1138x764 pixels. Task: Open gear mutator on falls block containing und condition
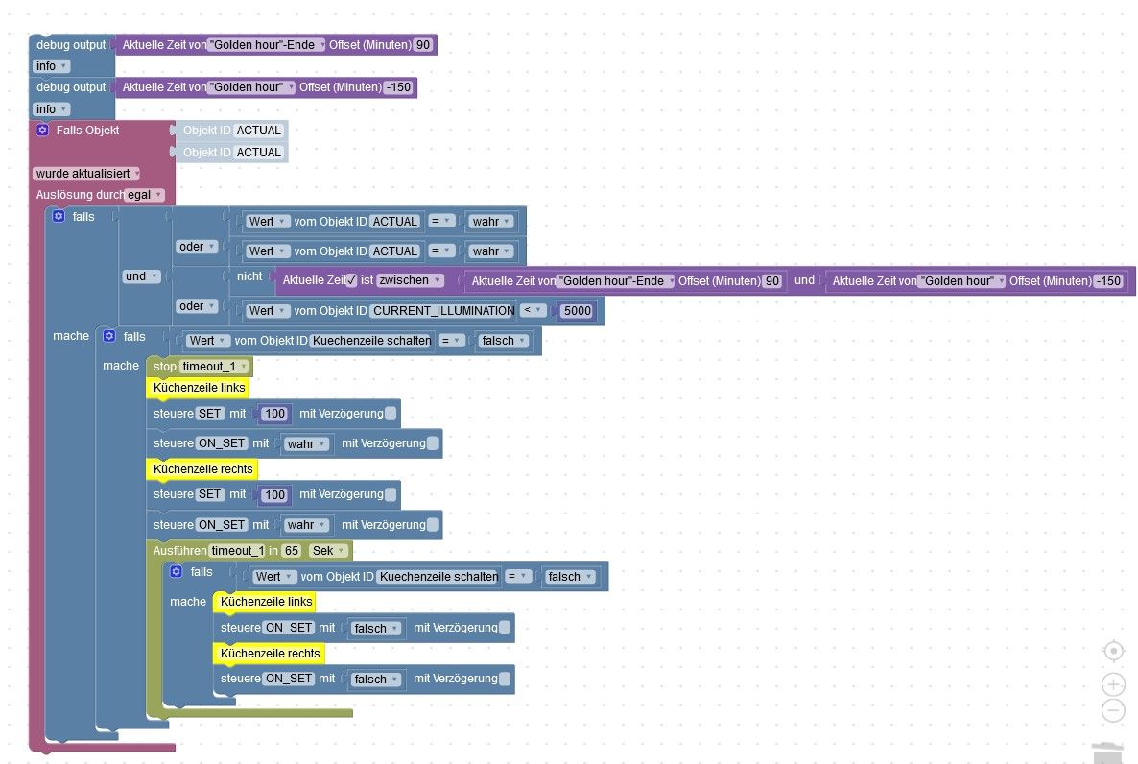click(x=59, y=216)
